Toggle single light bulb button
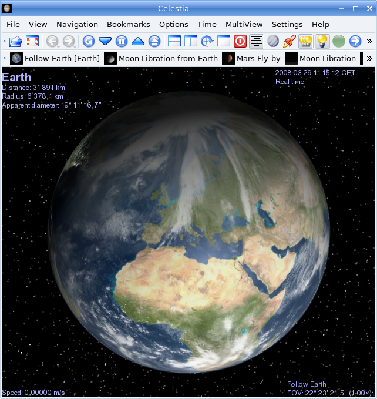This screenshot has width=377, height=399. pos(322,41)
